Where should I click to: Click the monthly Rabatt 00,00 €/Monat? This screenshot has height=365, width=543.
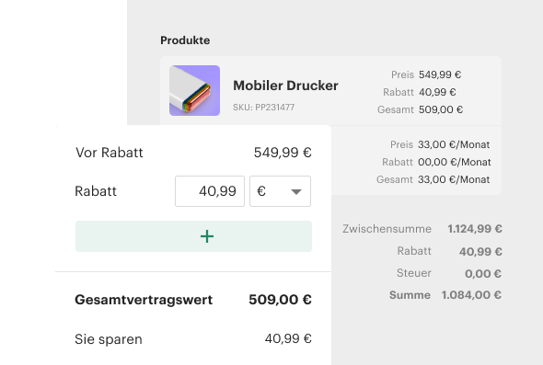tap(455, 162)
